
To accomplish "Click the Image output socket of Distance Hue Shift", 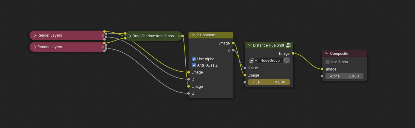I will (293, 54).
